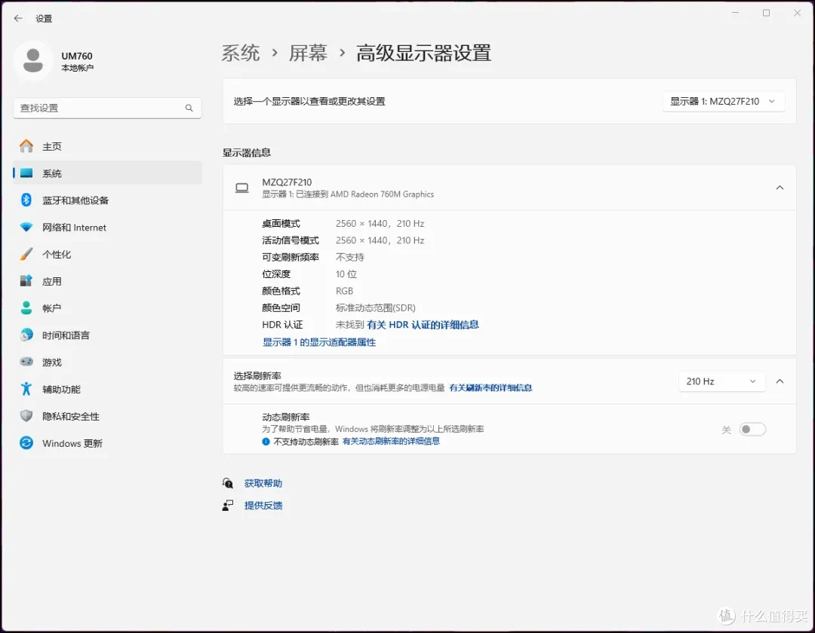
Task: Click the 应用 apps icon
Action: [26, 280]
